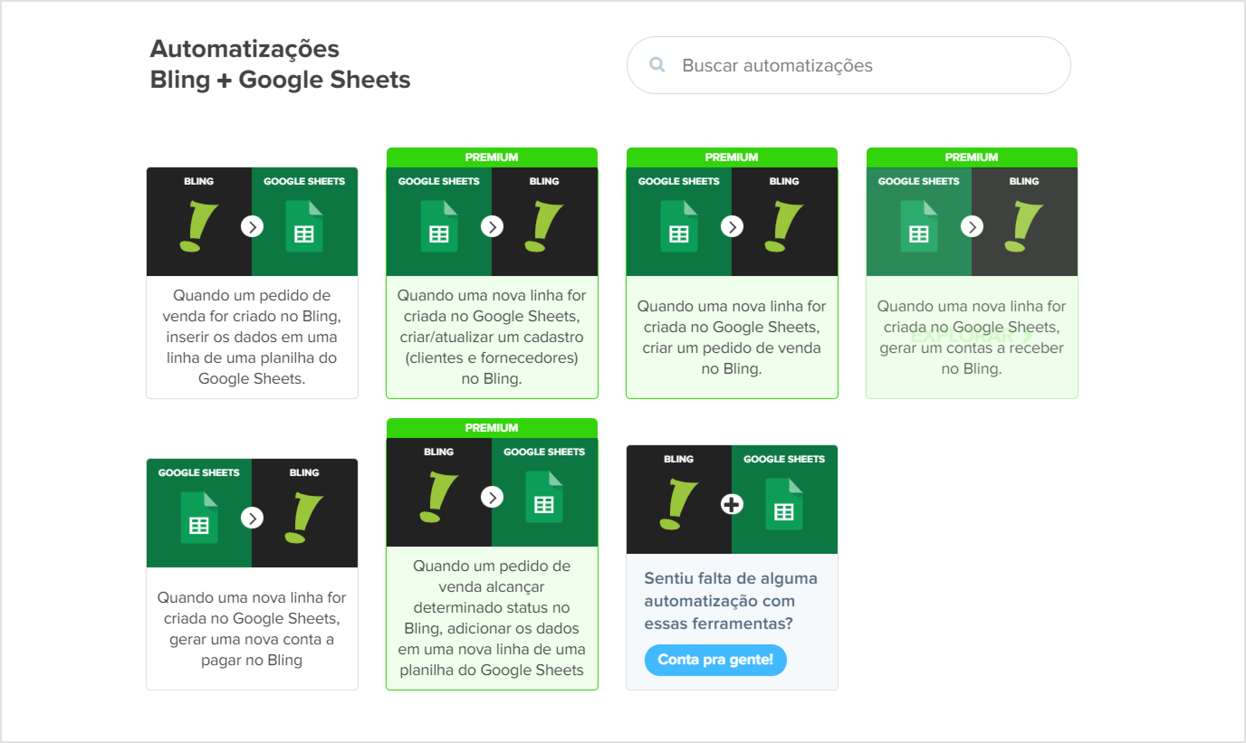Open the gerar uma nova conta a pagar automation

[252, 574]
